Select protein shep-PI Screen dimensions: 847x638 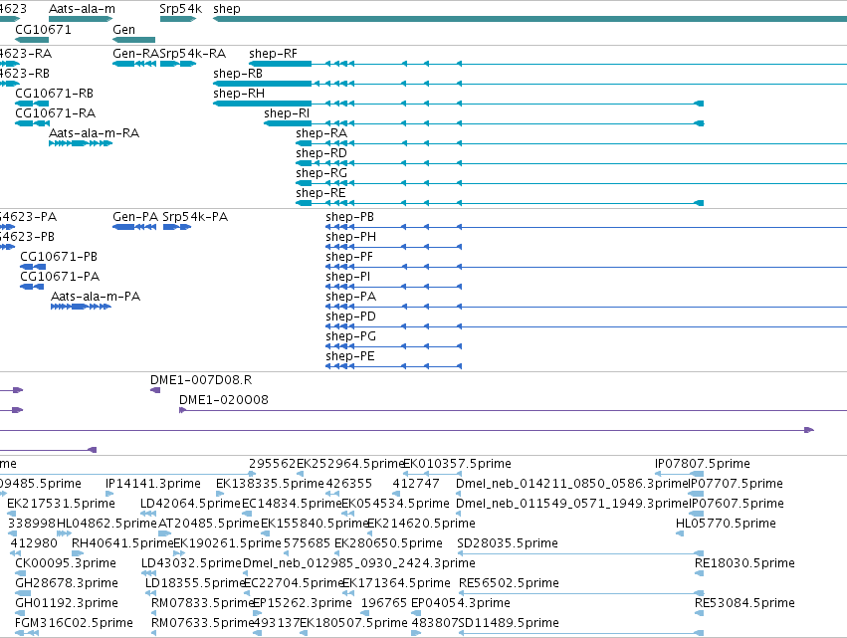pyautogui.click(x=348, y=277)
